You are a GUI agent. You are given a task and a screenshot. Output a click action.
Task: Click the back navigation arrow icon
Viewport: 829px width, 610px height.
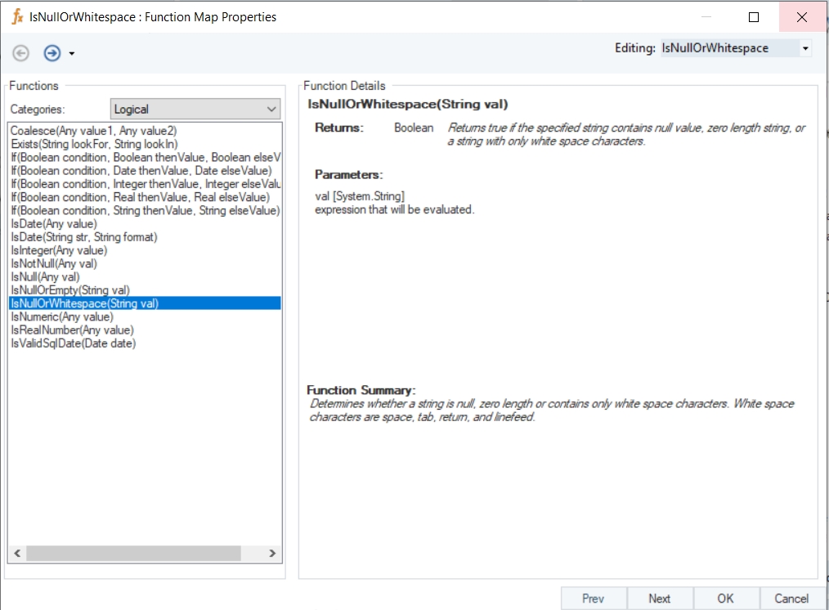tap(21, 53)
